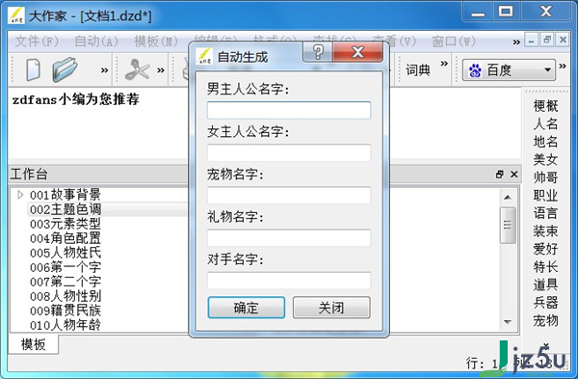Select 010人物年龄 in the tree
Image resolution: width=578 pixels, height=379 pixels.
click(66, 325)
